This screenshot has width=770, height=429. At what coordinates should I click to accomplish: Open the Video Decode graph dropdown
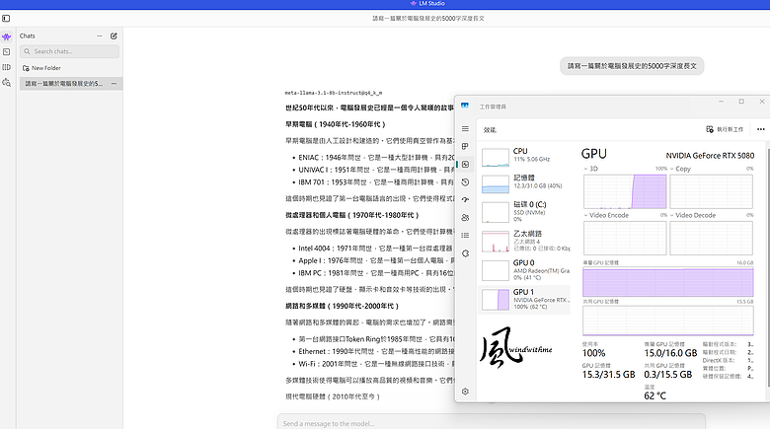click(672, 215)
